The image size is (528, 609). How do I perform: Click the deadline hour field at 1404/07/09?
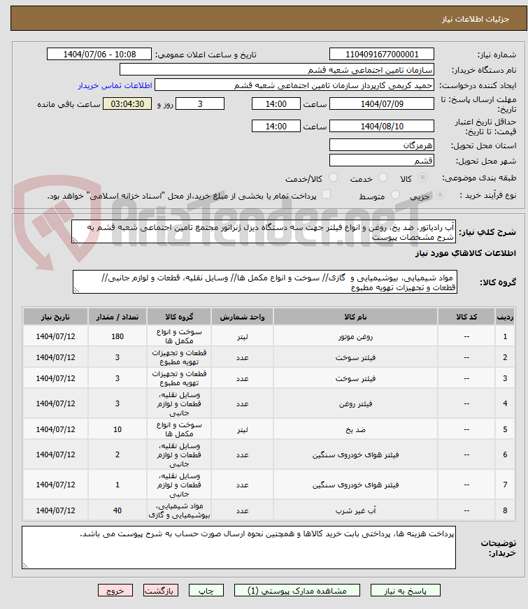click(x=276, y=104)
